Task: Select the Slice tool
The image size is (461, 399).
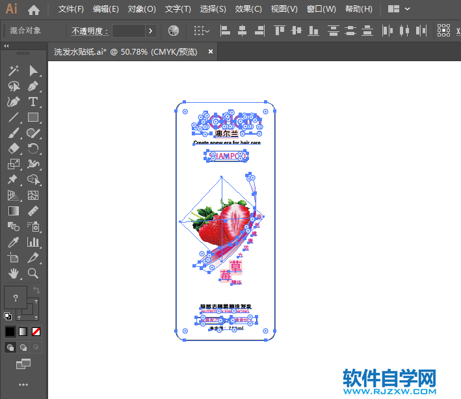Action: tap(33, 258)
